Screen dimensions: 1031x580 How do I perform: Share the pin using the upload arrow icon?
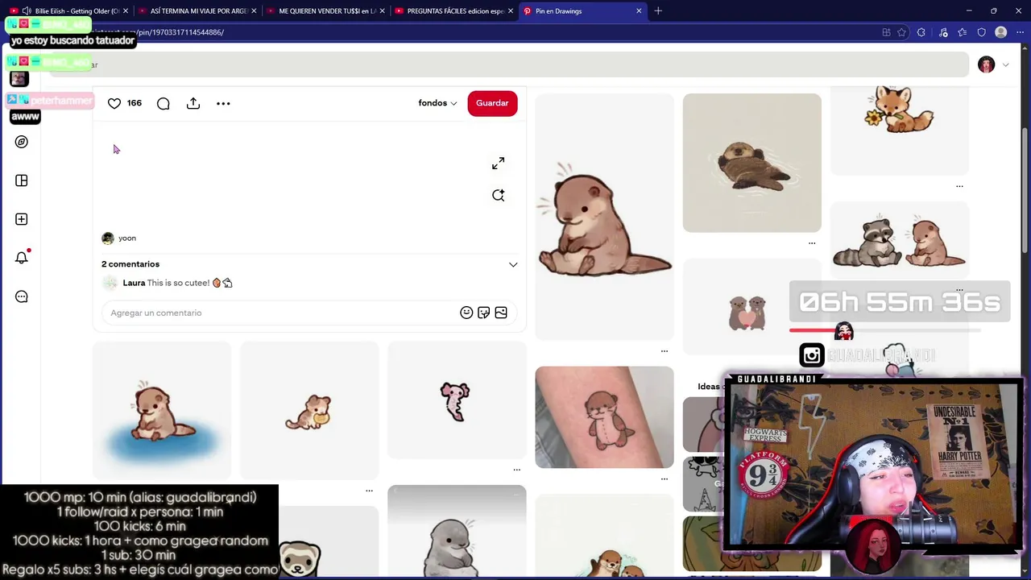193,103
